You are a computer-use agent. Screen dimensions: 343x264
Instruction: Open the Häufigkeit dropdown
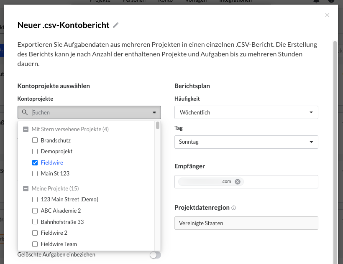246,112
